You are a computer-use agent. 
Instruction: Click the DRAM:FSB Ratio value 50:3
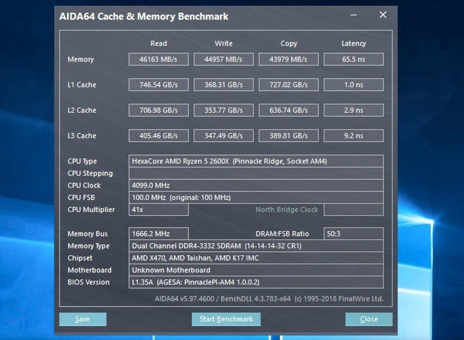[354, 234]
